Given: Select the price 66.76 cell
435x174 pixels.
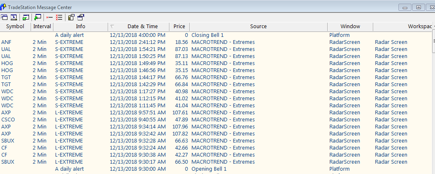Looking at the screenshot, I should click(x=181, y=77).
